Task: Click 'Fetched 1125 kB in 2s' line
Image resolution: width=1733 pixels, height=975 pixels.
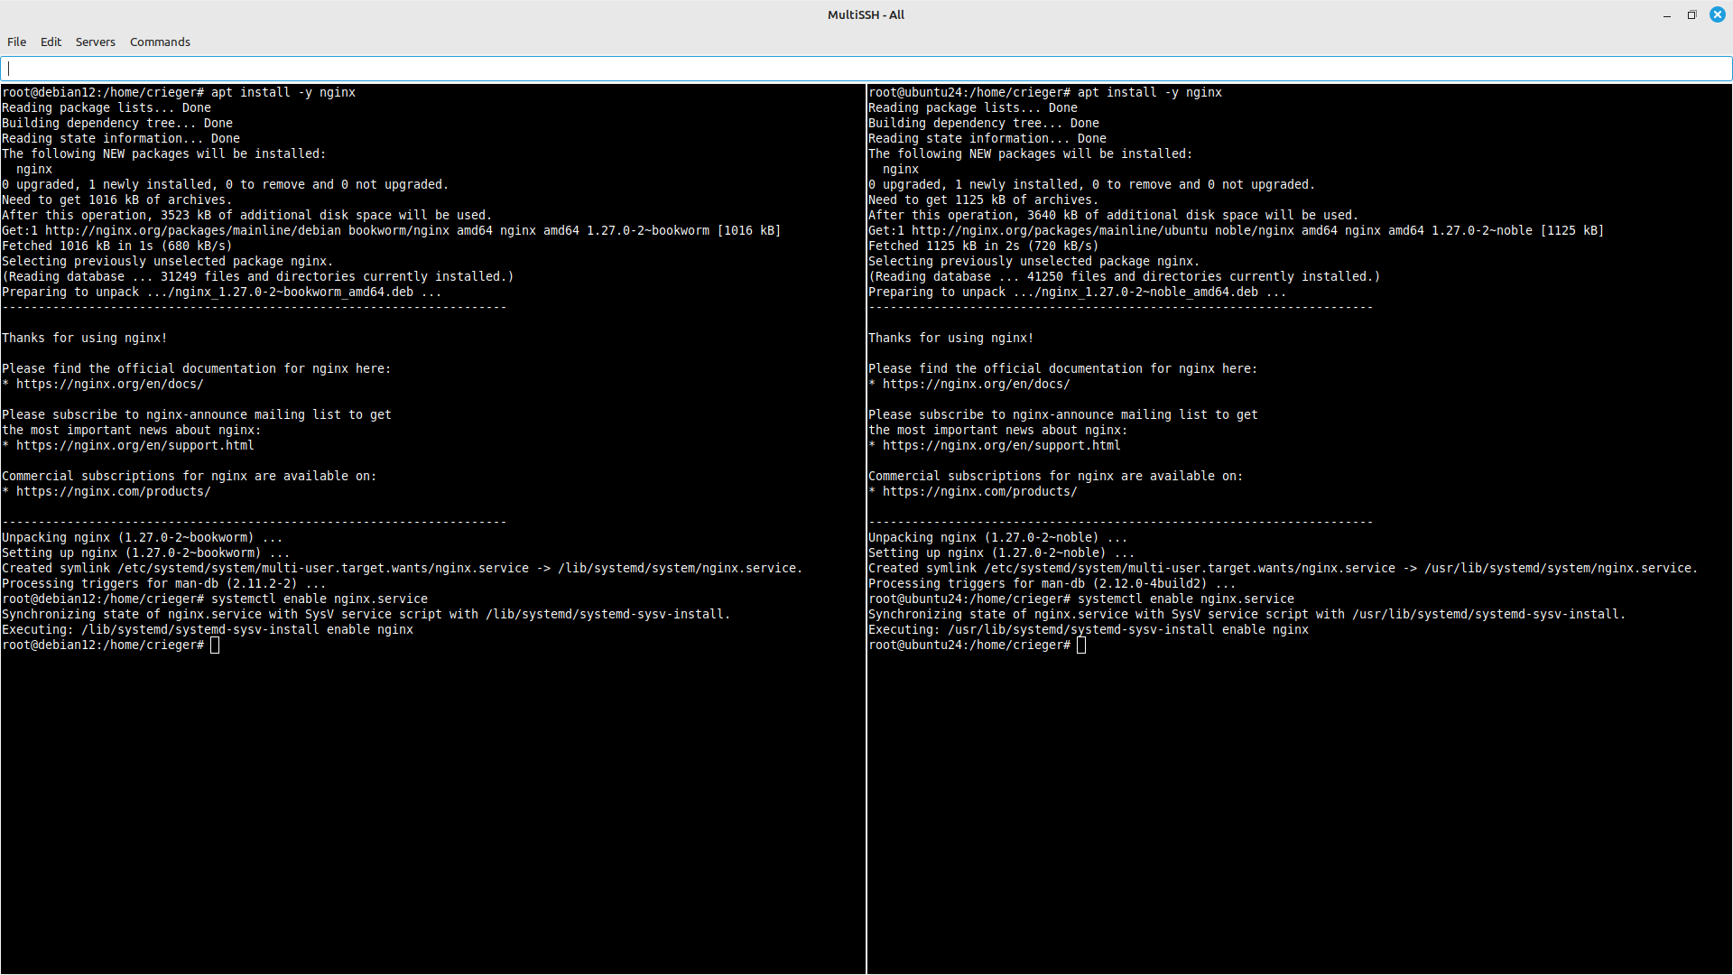Action: click(984, 246)
